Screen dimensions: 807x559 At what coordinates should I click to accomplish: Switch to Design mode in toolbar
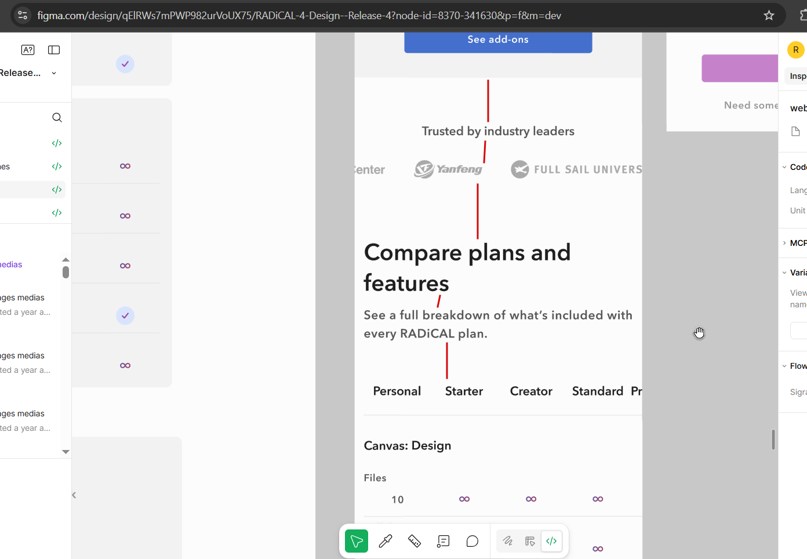point(530,540)
